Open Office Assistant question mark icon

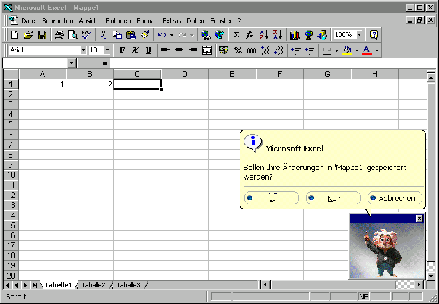click(374, 35)
